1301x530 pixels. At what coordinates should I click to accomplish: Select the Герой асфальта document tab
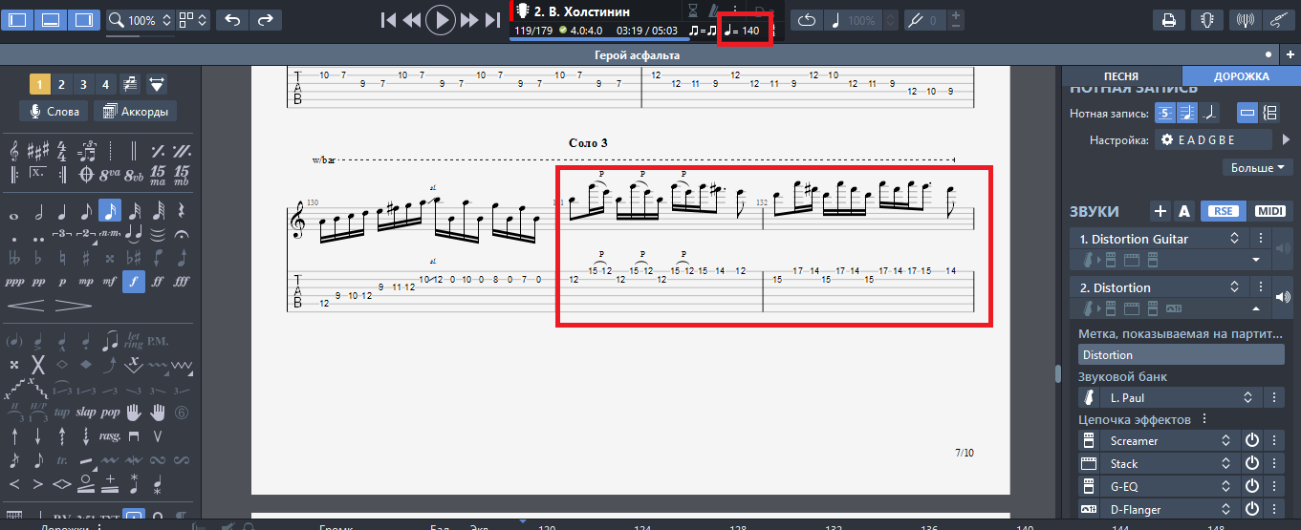pyautogui.click(x=637, y=55)
